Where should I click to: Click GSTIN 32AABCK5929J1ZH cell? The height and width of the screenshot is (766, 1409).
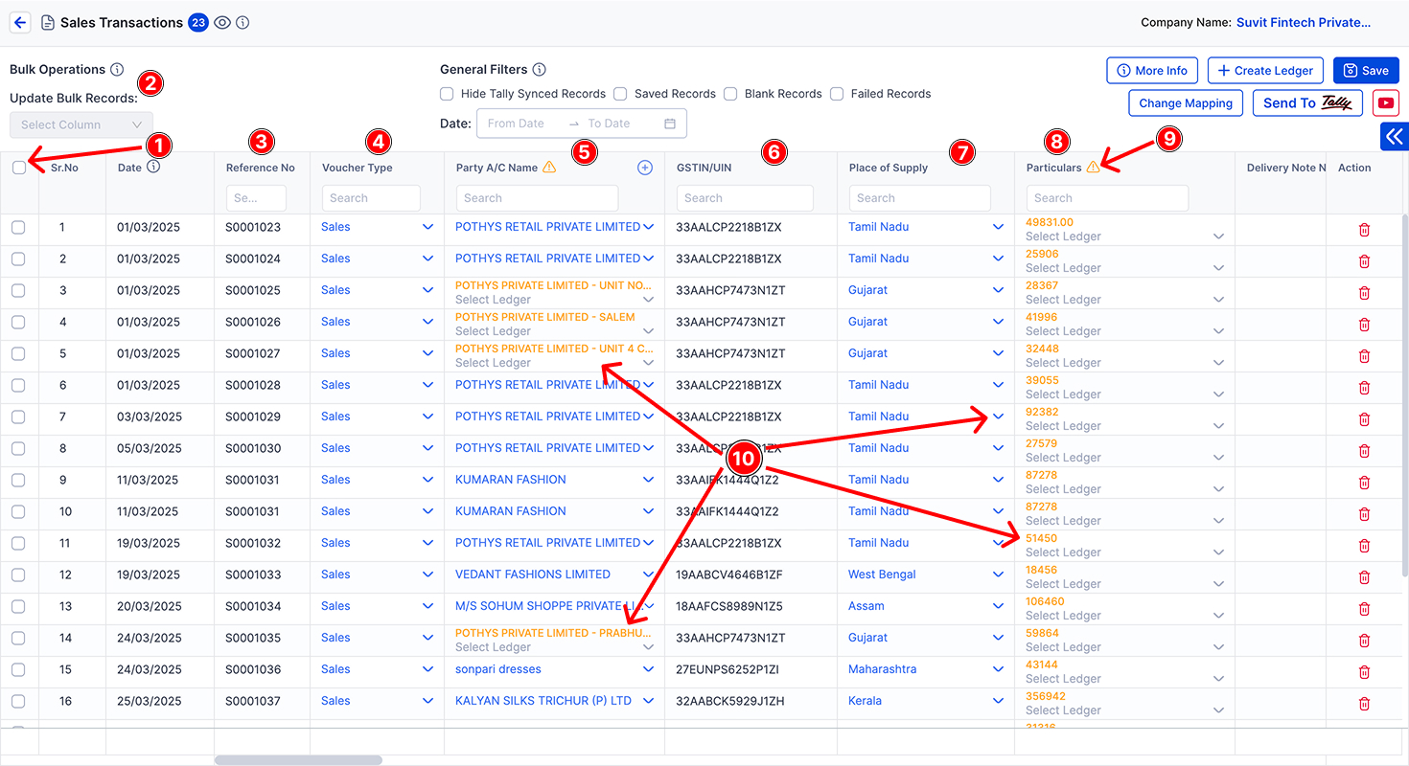point(729,701)
